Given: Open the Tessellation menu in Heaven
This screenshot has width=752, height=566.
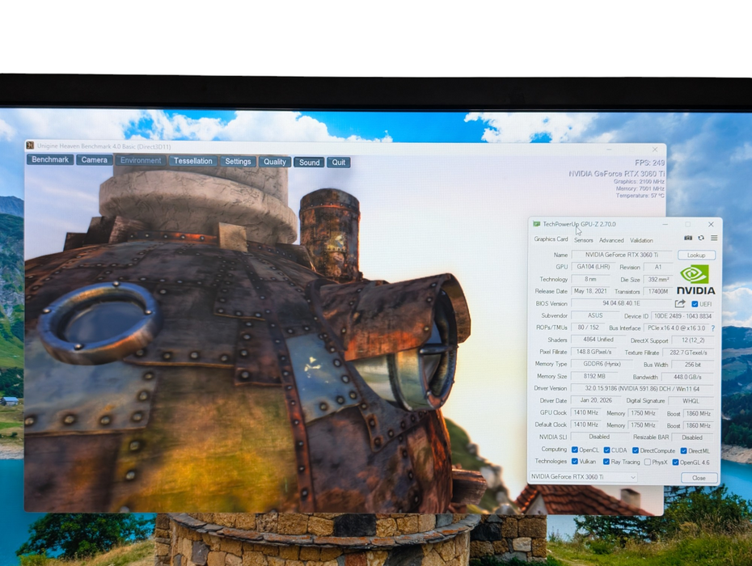Looking at the screenshot, I should [192, 161].
